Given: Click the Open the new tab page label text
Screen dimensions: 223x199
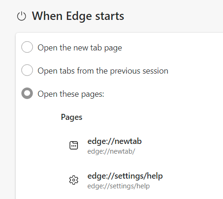Looking at the screenshot, I should click(80, 48).
